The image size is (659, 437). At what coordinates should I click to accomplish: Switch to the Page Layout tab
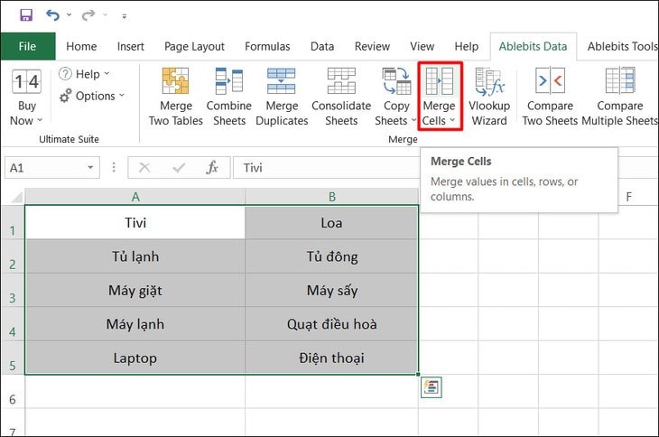point(194,46)
